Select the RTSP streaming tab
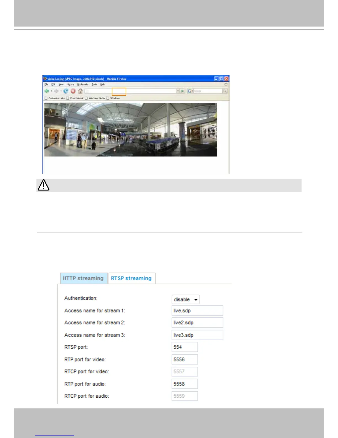 [132, 278]
